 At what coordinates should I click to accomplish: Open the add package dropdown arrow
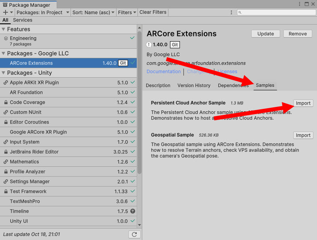[x=11, y=12]
